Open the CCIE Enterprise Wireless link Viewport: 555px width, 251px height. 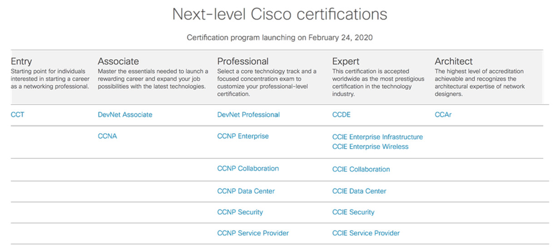[370, 146]
